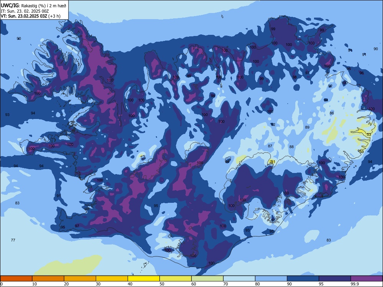Click the legend tick label 50
The image size is (383, 287).
point(162,284)
